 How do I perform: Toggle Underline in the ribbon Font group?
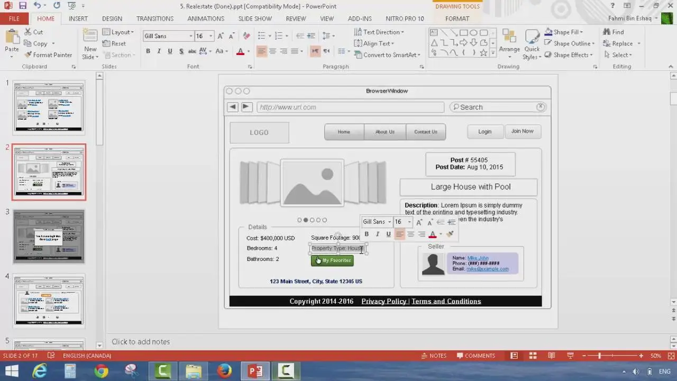pyautogui.click(x=170, y=51)
